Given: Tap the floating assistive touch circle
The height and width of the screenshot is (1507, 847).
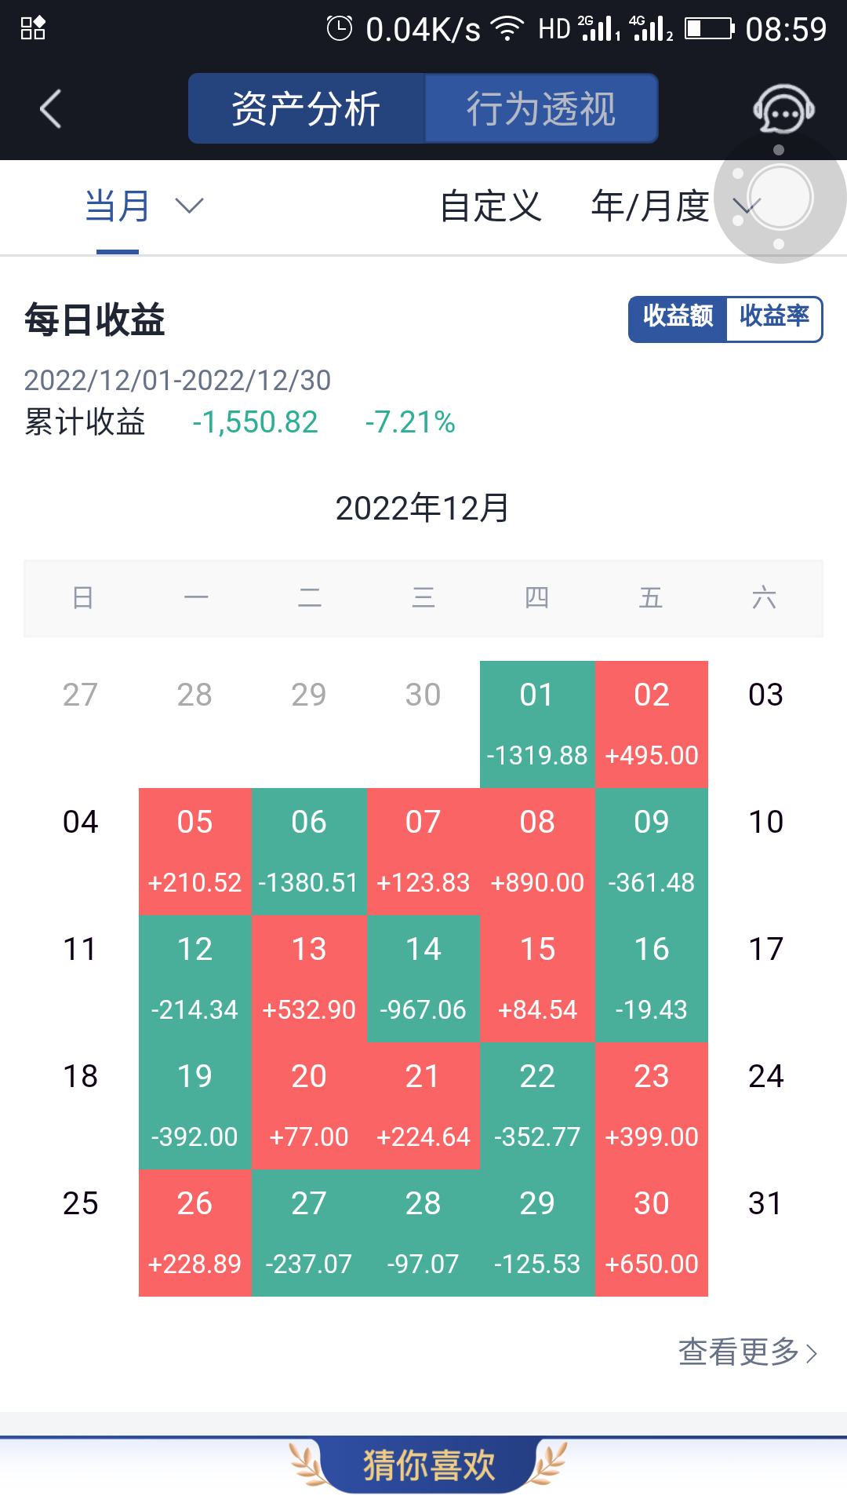Looking at the screenshot, I should pos(780,197).
